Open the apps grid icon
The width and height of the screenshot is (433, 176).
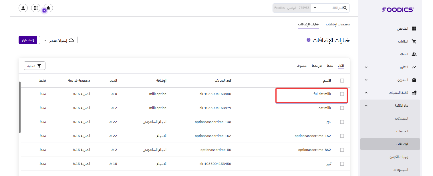[x=36, y=8]
